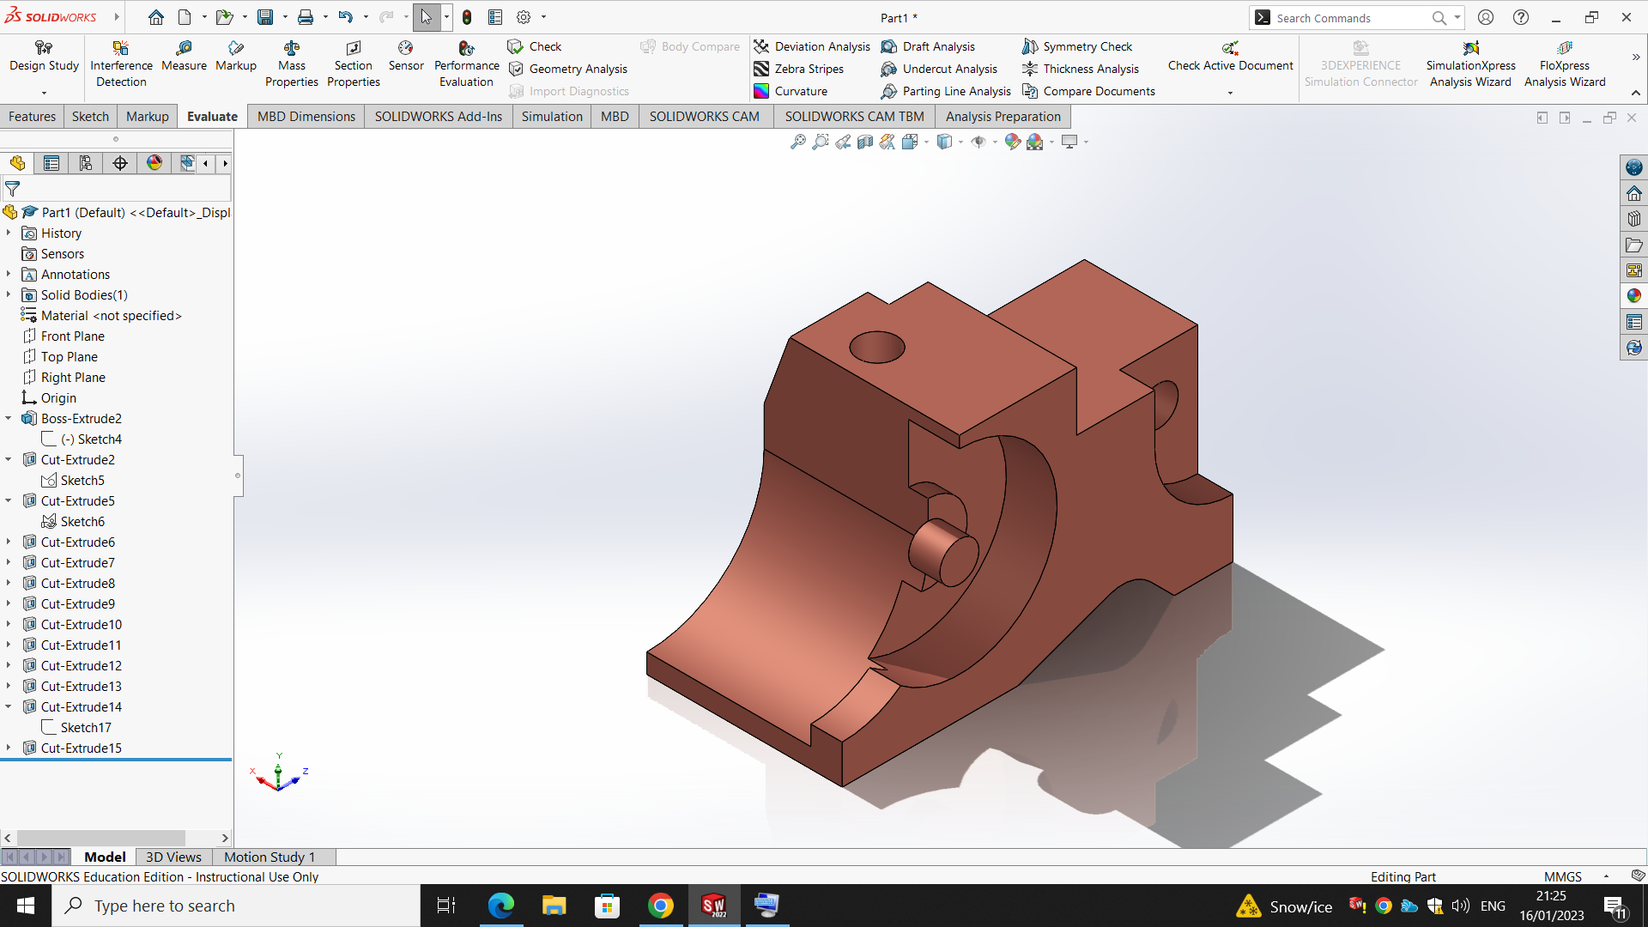Open File Explorer from the taskbar
Viewport: 1648px width, 927px height.
554,906
